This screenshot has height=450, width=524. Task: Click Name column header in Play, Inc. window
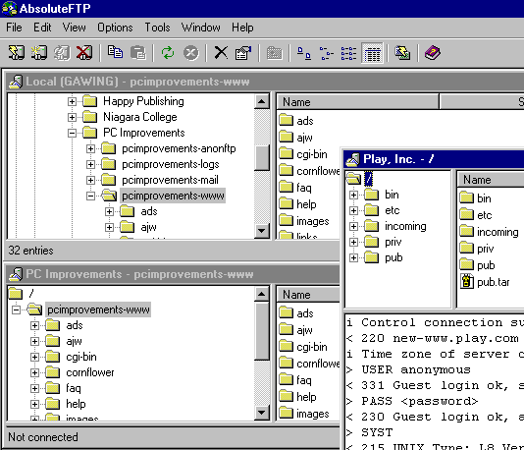point(491,180)
